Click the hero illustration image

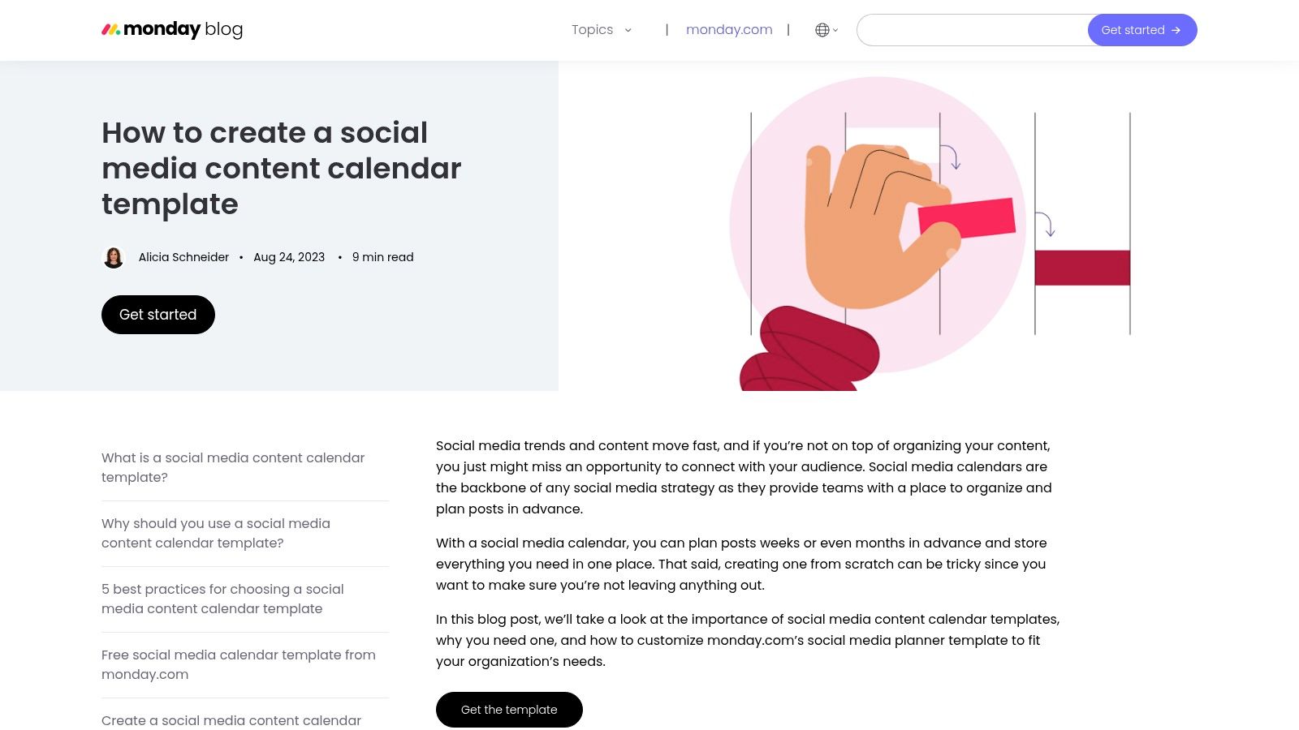click(929, 226)
